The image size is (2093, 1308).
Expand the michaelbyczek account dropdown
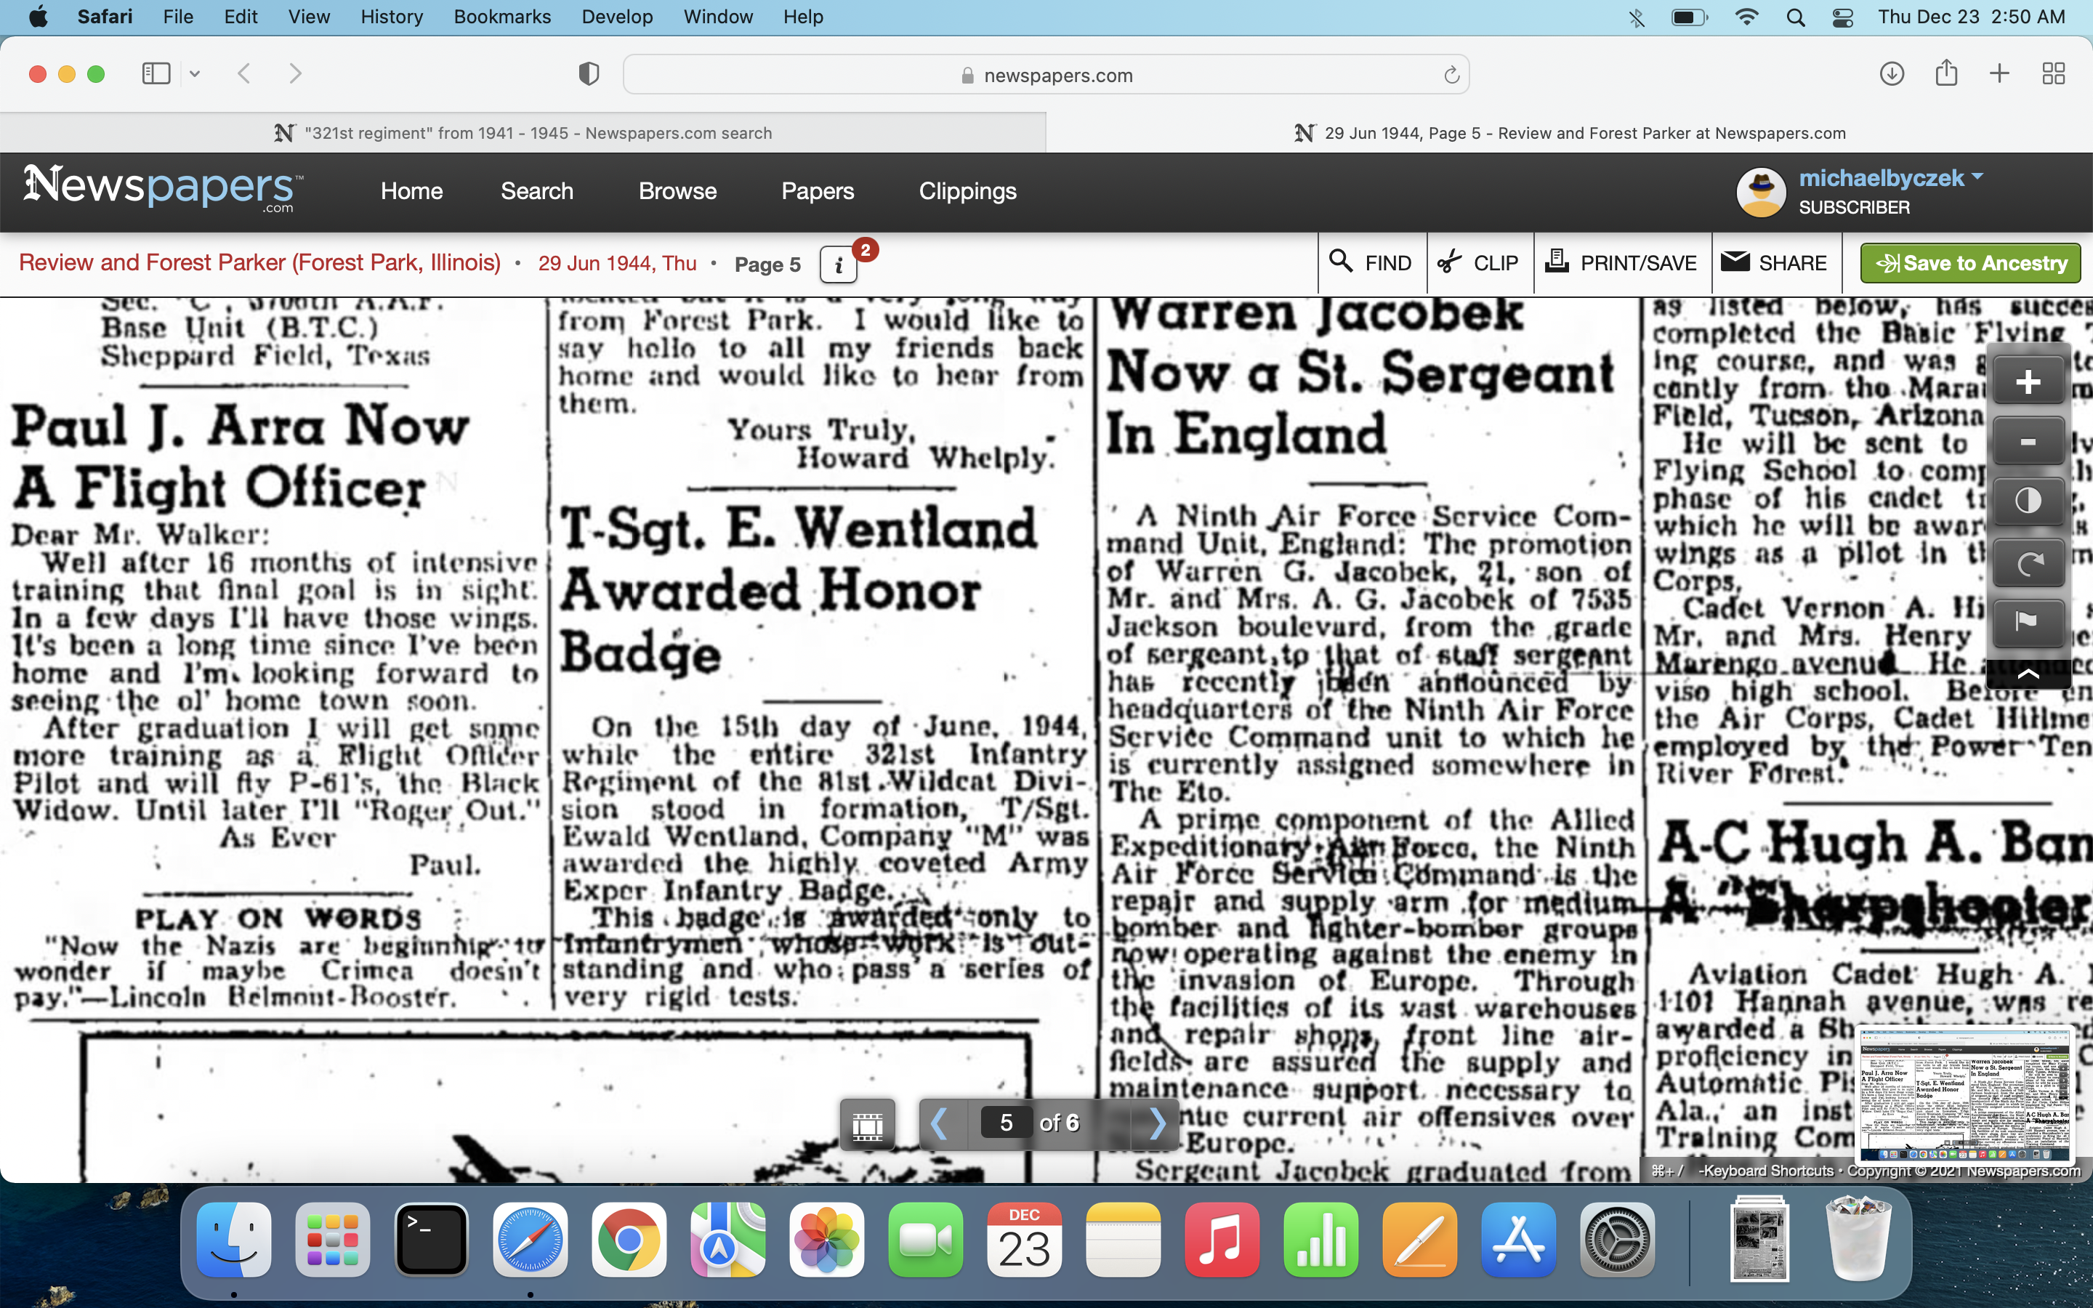(1977, 177)
